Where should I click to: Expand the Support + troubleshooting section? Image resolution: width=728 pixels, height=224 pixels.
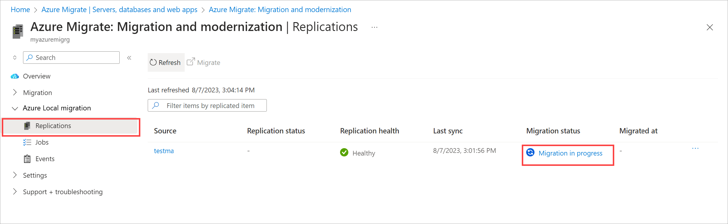point(15,192)
